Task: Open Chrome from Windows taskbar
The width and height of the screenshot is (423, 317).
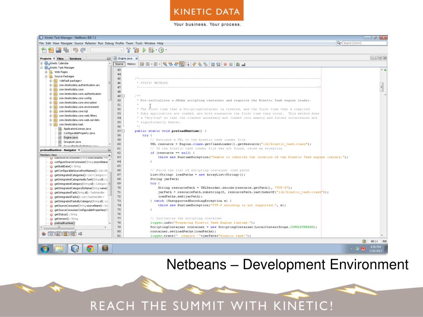Action: (x=90, y=248)
